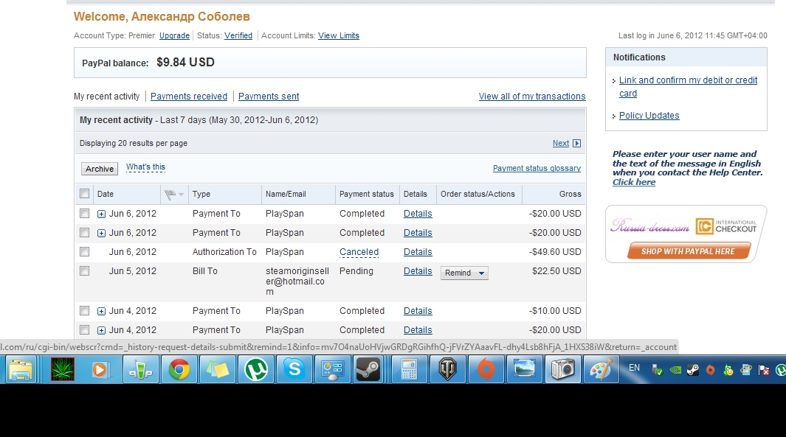
Task: Click the Russia-dress.com banner logo
Action: [x=649, y=226]
